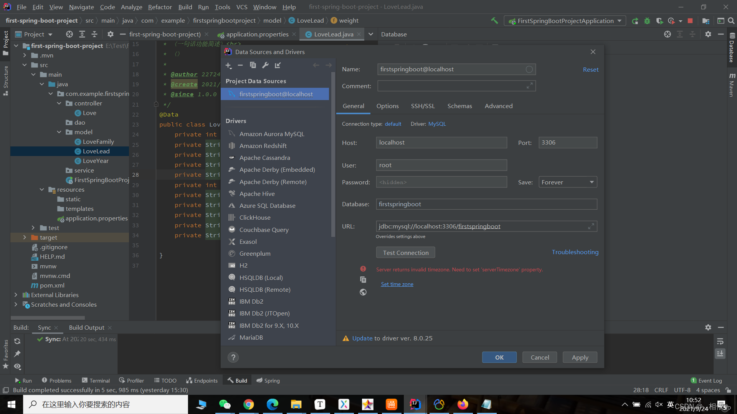Open the Advanced tab
This screenshot has height=414, width=737.
tap(499, 106)
